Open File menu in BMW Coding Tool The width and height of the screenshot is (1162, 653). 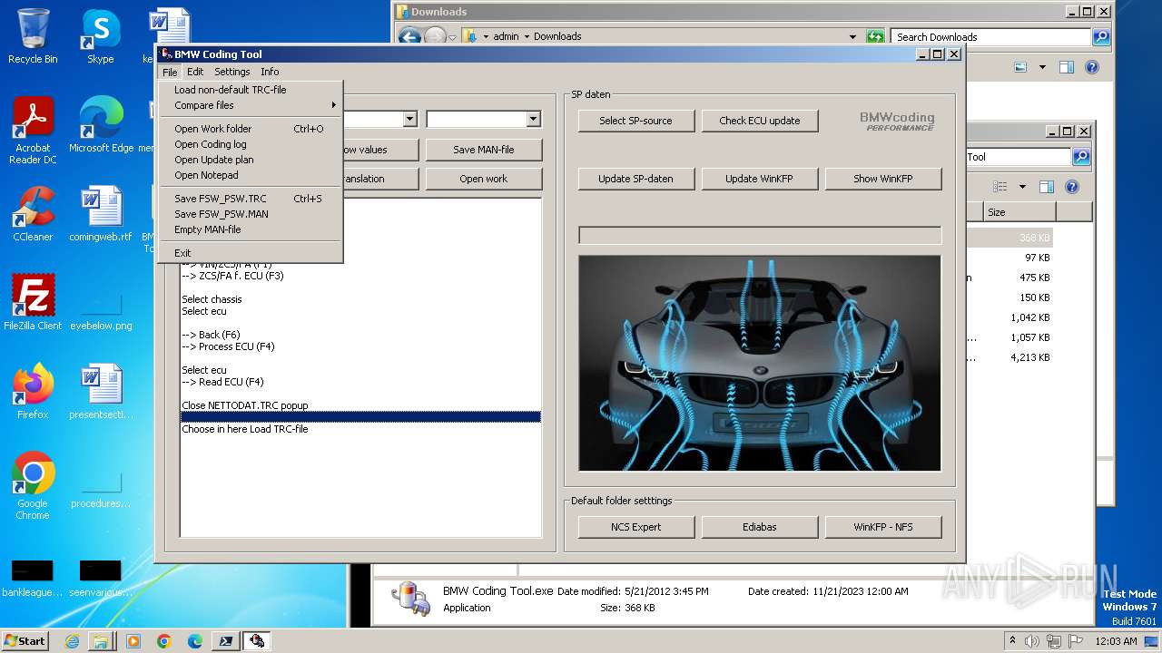[x=170, y=72]
